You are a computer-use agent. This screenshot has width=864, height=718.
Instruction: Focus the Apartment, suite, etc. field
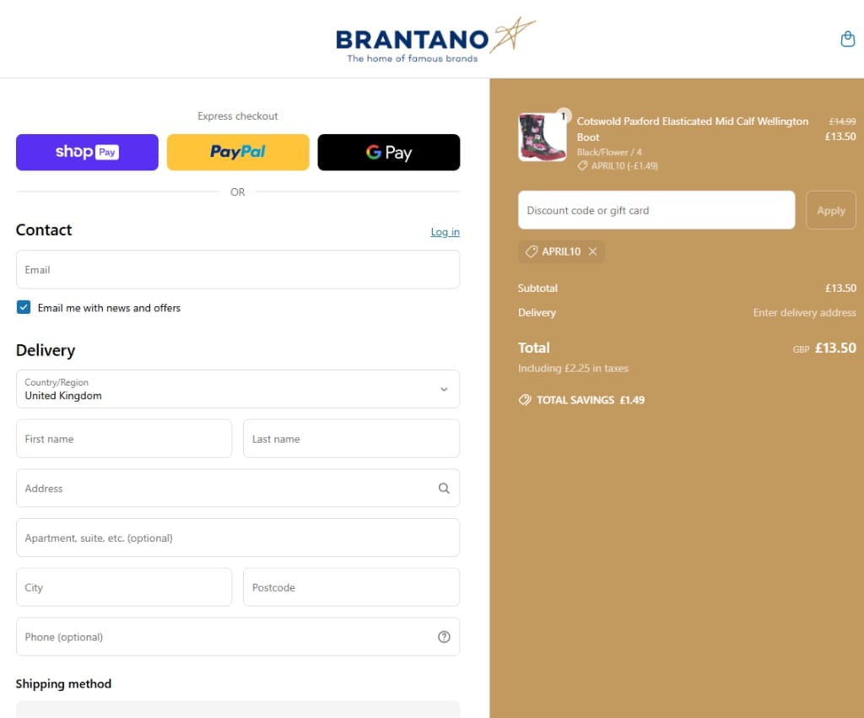click(x=238, y=537)
